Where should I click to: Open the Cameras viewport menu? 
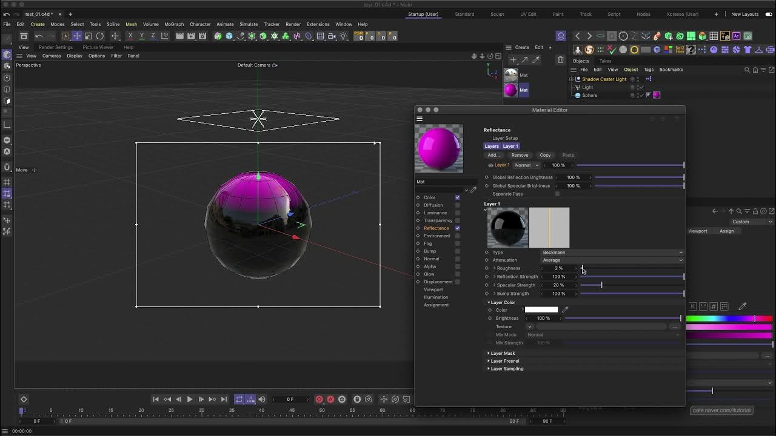(x=52, y=56)
